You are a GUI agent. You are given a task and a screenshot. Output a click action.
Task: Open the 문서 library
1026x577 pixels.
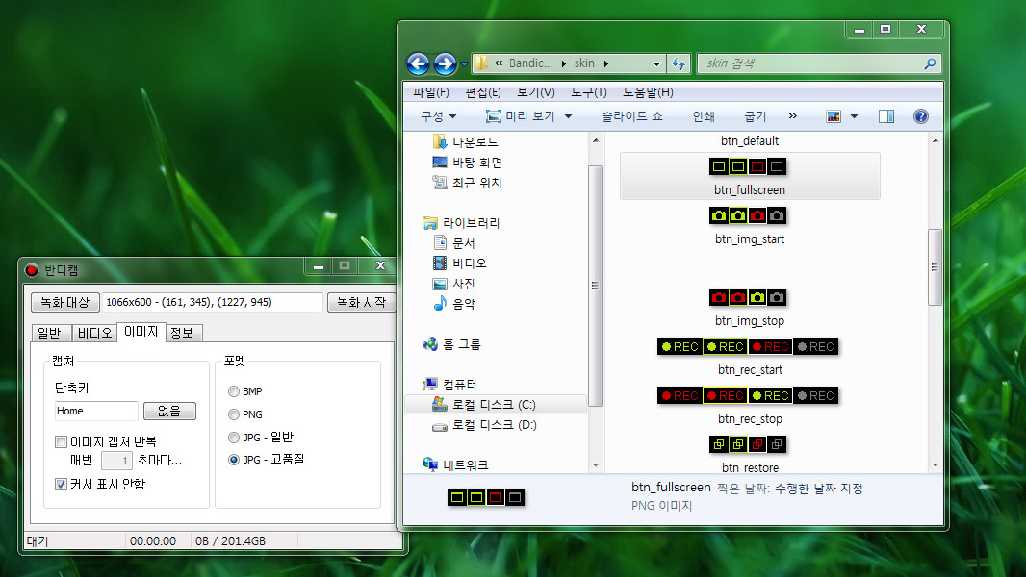pyautogui.click(x=454, y=243)
